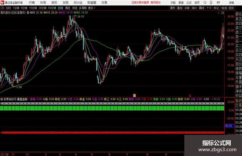Image resolution: width=242 pixels, height=156 pixels.
Task: Click the orange event marker below the chart
Action: point(134,96)
